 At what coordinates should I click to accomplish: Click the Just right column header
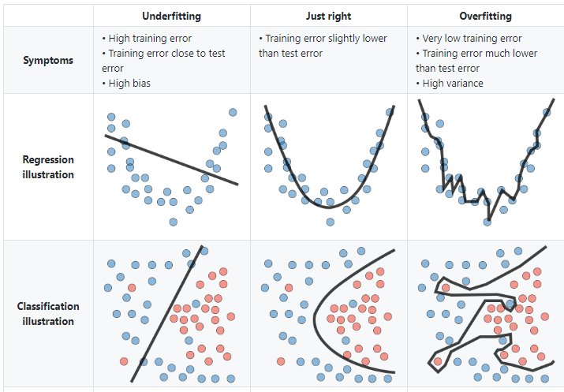(328, 16)
